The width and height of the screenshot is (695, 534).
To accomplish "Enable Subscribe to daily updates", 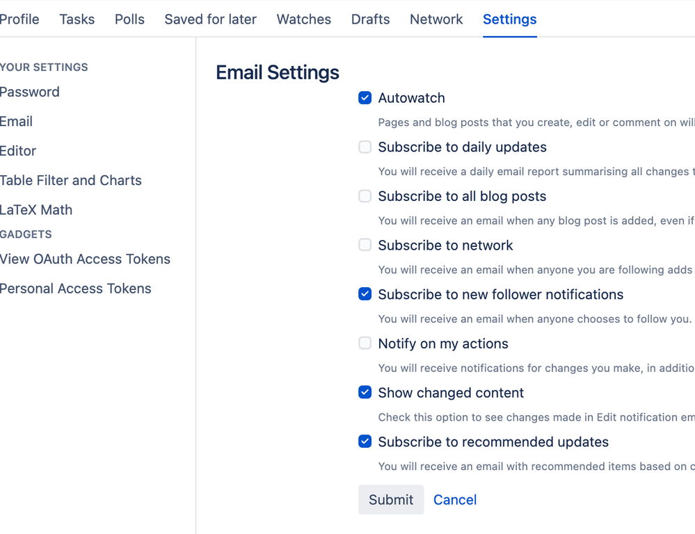I will point(365,147).
